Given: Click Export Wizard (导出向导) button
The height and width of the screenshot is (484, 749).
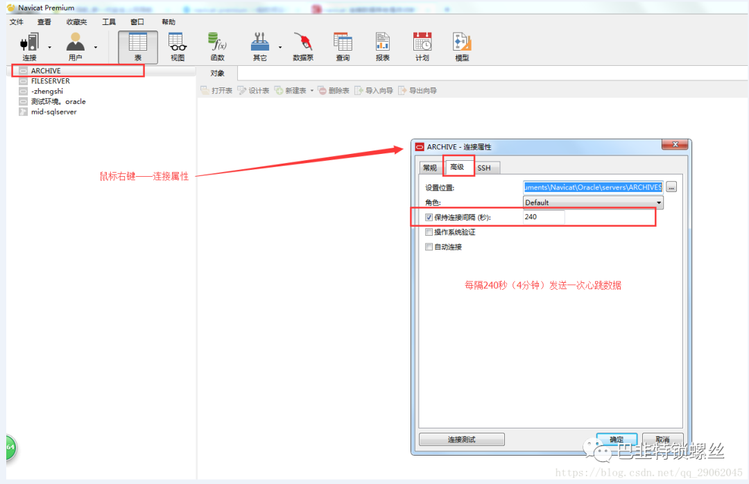Looking at the screenshot, I should point(417,90).
